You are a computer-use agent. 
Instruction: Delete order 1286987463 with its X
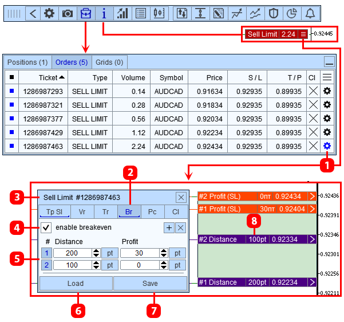pyautogui.click(x=313, y=146)
